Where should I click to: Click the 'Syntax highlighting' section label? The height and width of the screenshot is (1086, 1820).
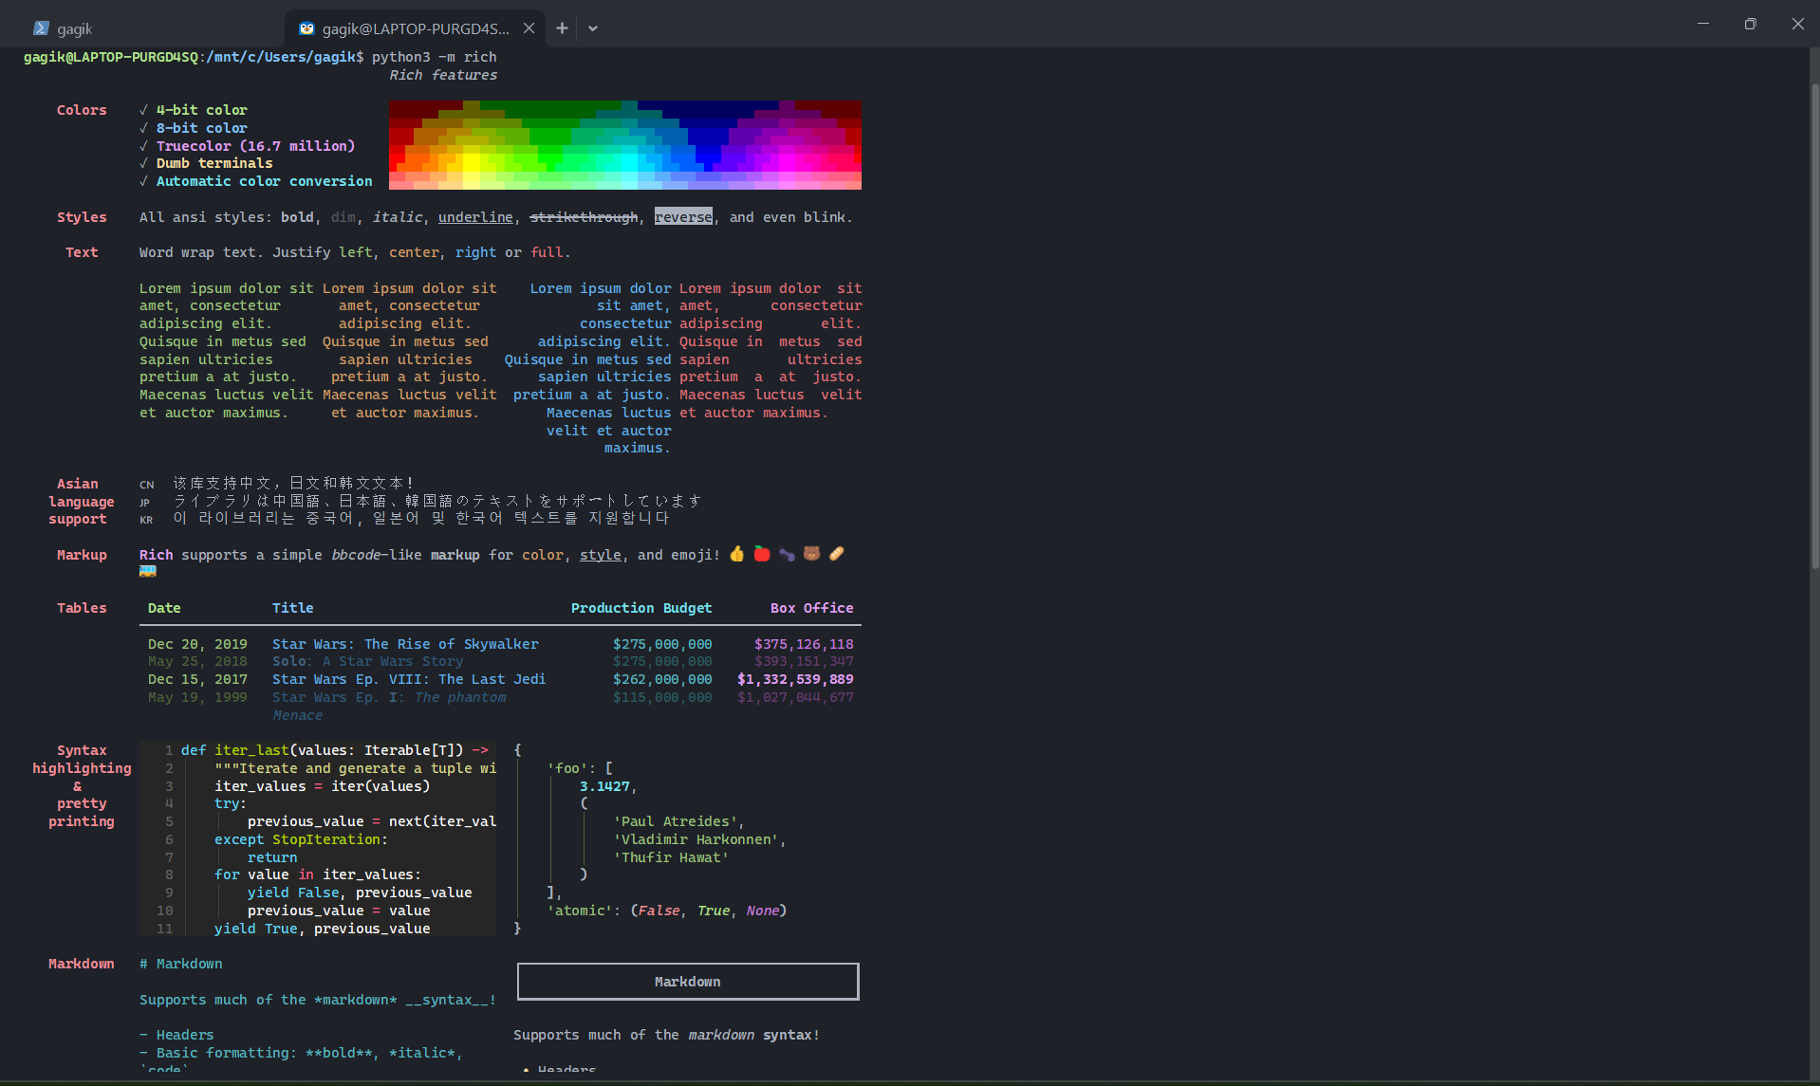pyautogui.click(x=82, y=760)
